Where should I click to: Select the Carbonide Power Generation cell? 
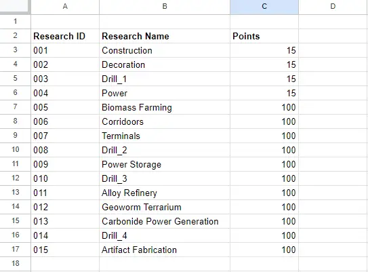(165, 221)
